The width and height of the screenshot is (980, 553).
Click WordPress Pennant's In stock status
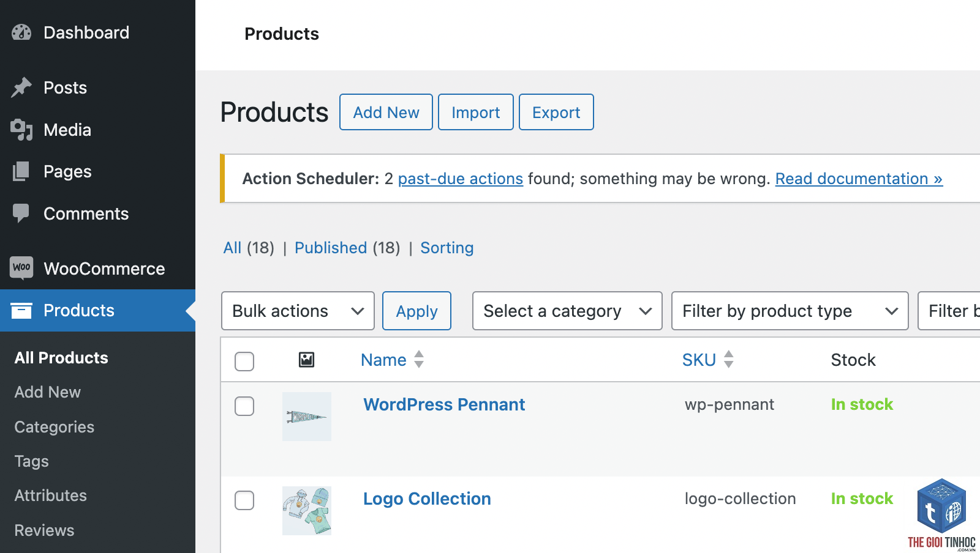tap(862, 404)
